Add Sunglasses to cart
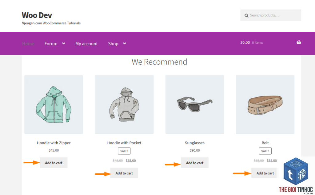This screenshot has width=315, height=195. pos(195,163)
